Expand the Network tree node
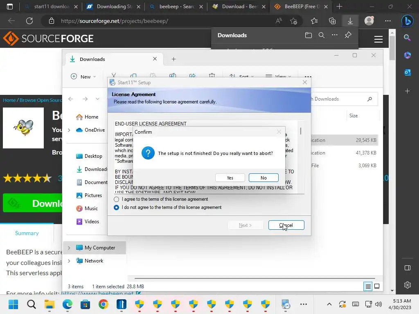419x314 pixels. point(69,261)
